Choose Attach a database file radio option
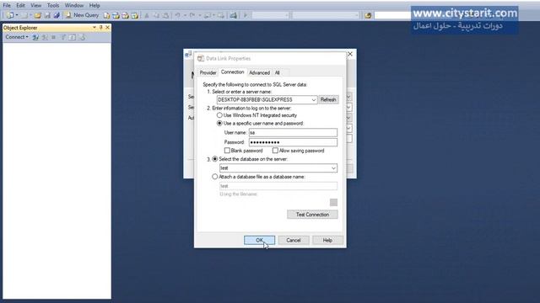540x303 pixels. 215,177
